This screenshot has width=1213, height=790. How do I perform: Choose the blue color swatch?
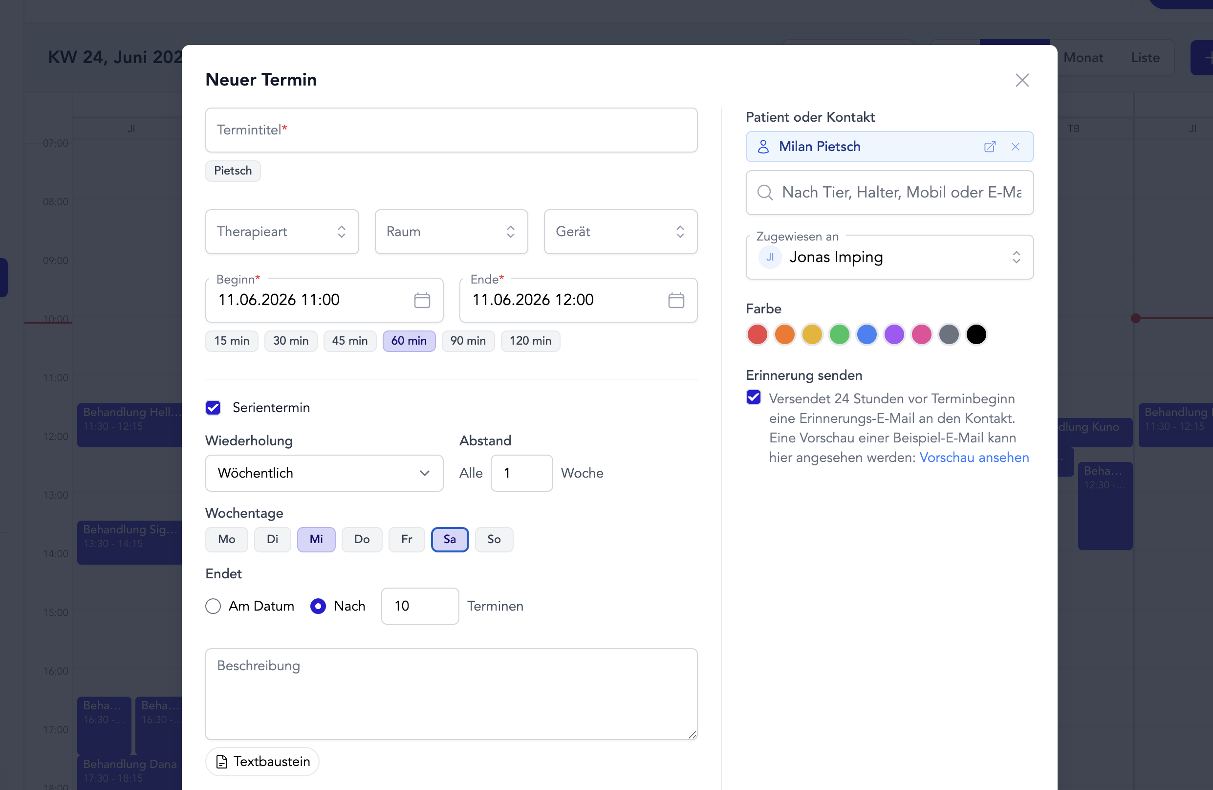tap(867, 335)
